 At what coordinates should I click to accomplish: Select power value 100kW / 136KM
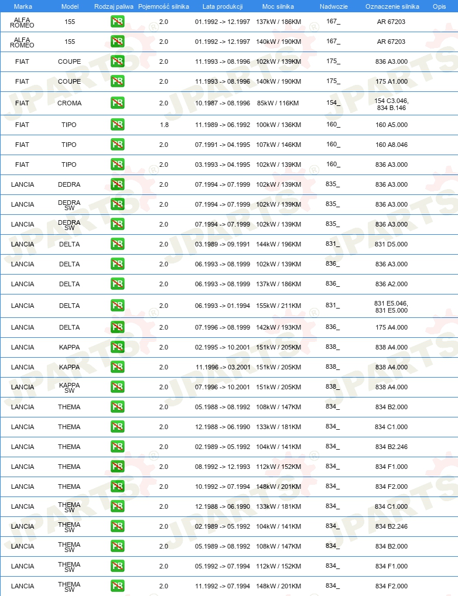coord(278,125)
